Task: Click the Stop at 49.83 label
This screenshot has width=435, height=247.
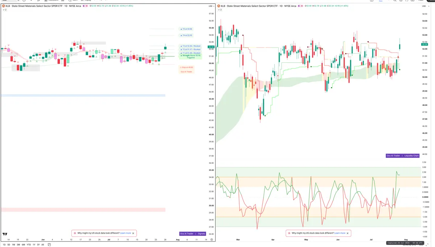Action: coord(186,67)
